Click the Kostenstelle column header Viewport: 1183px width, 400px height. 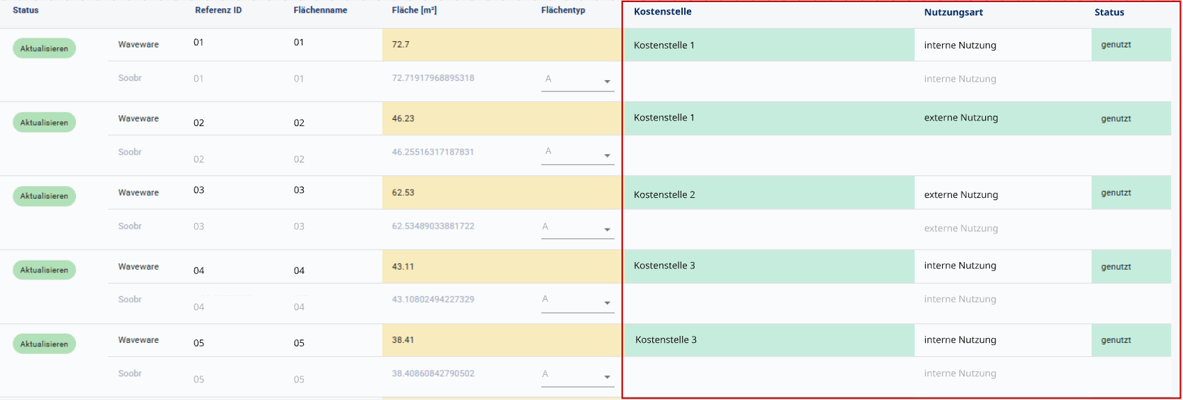[x=663, y=12]
